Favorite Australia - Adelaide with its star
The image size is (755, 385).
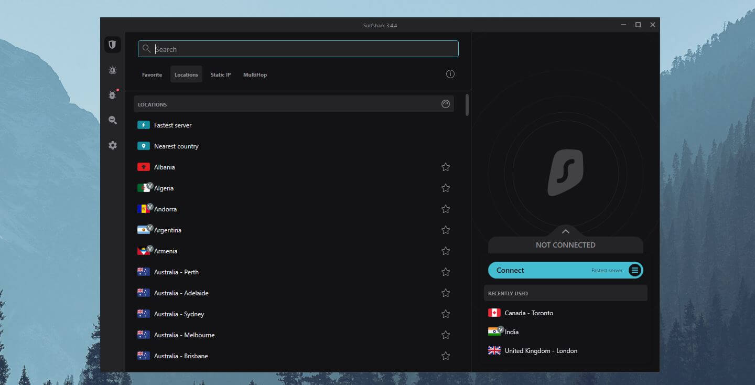[446, 293]
